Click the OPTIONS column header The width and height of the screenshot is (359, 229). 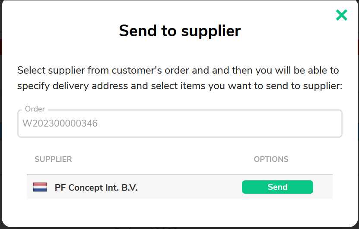pos(271,159)
